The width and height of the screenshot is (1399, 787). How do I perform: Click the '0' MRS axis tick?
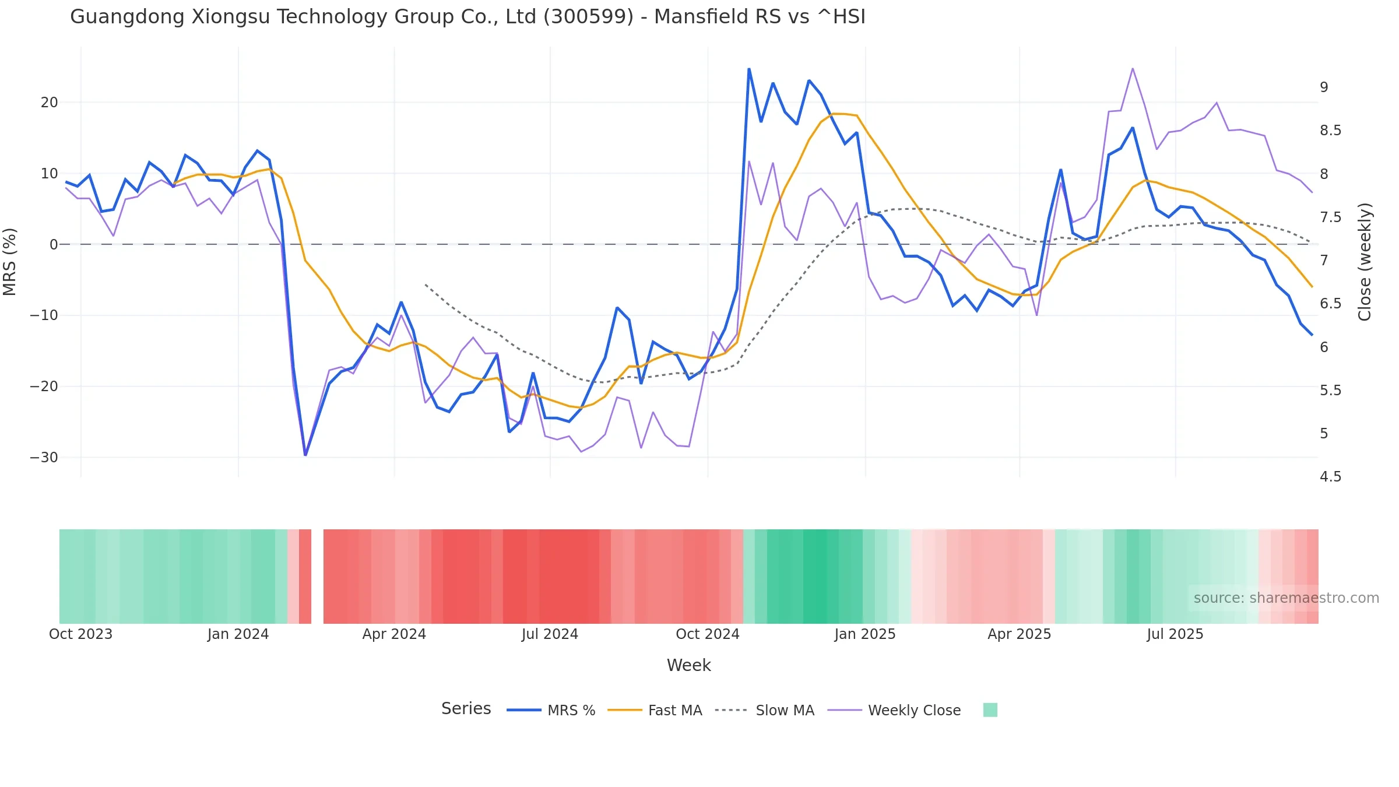[x=54, y=245]
